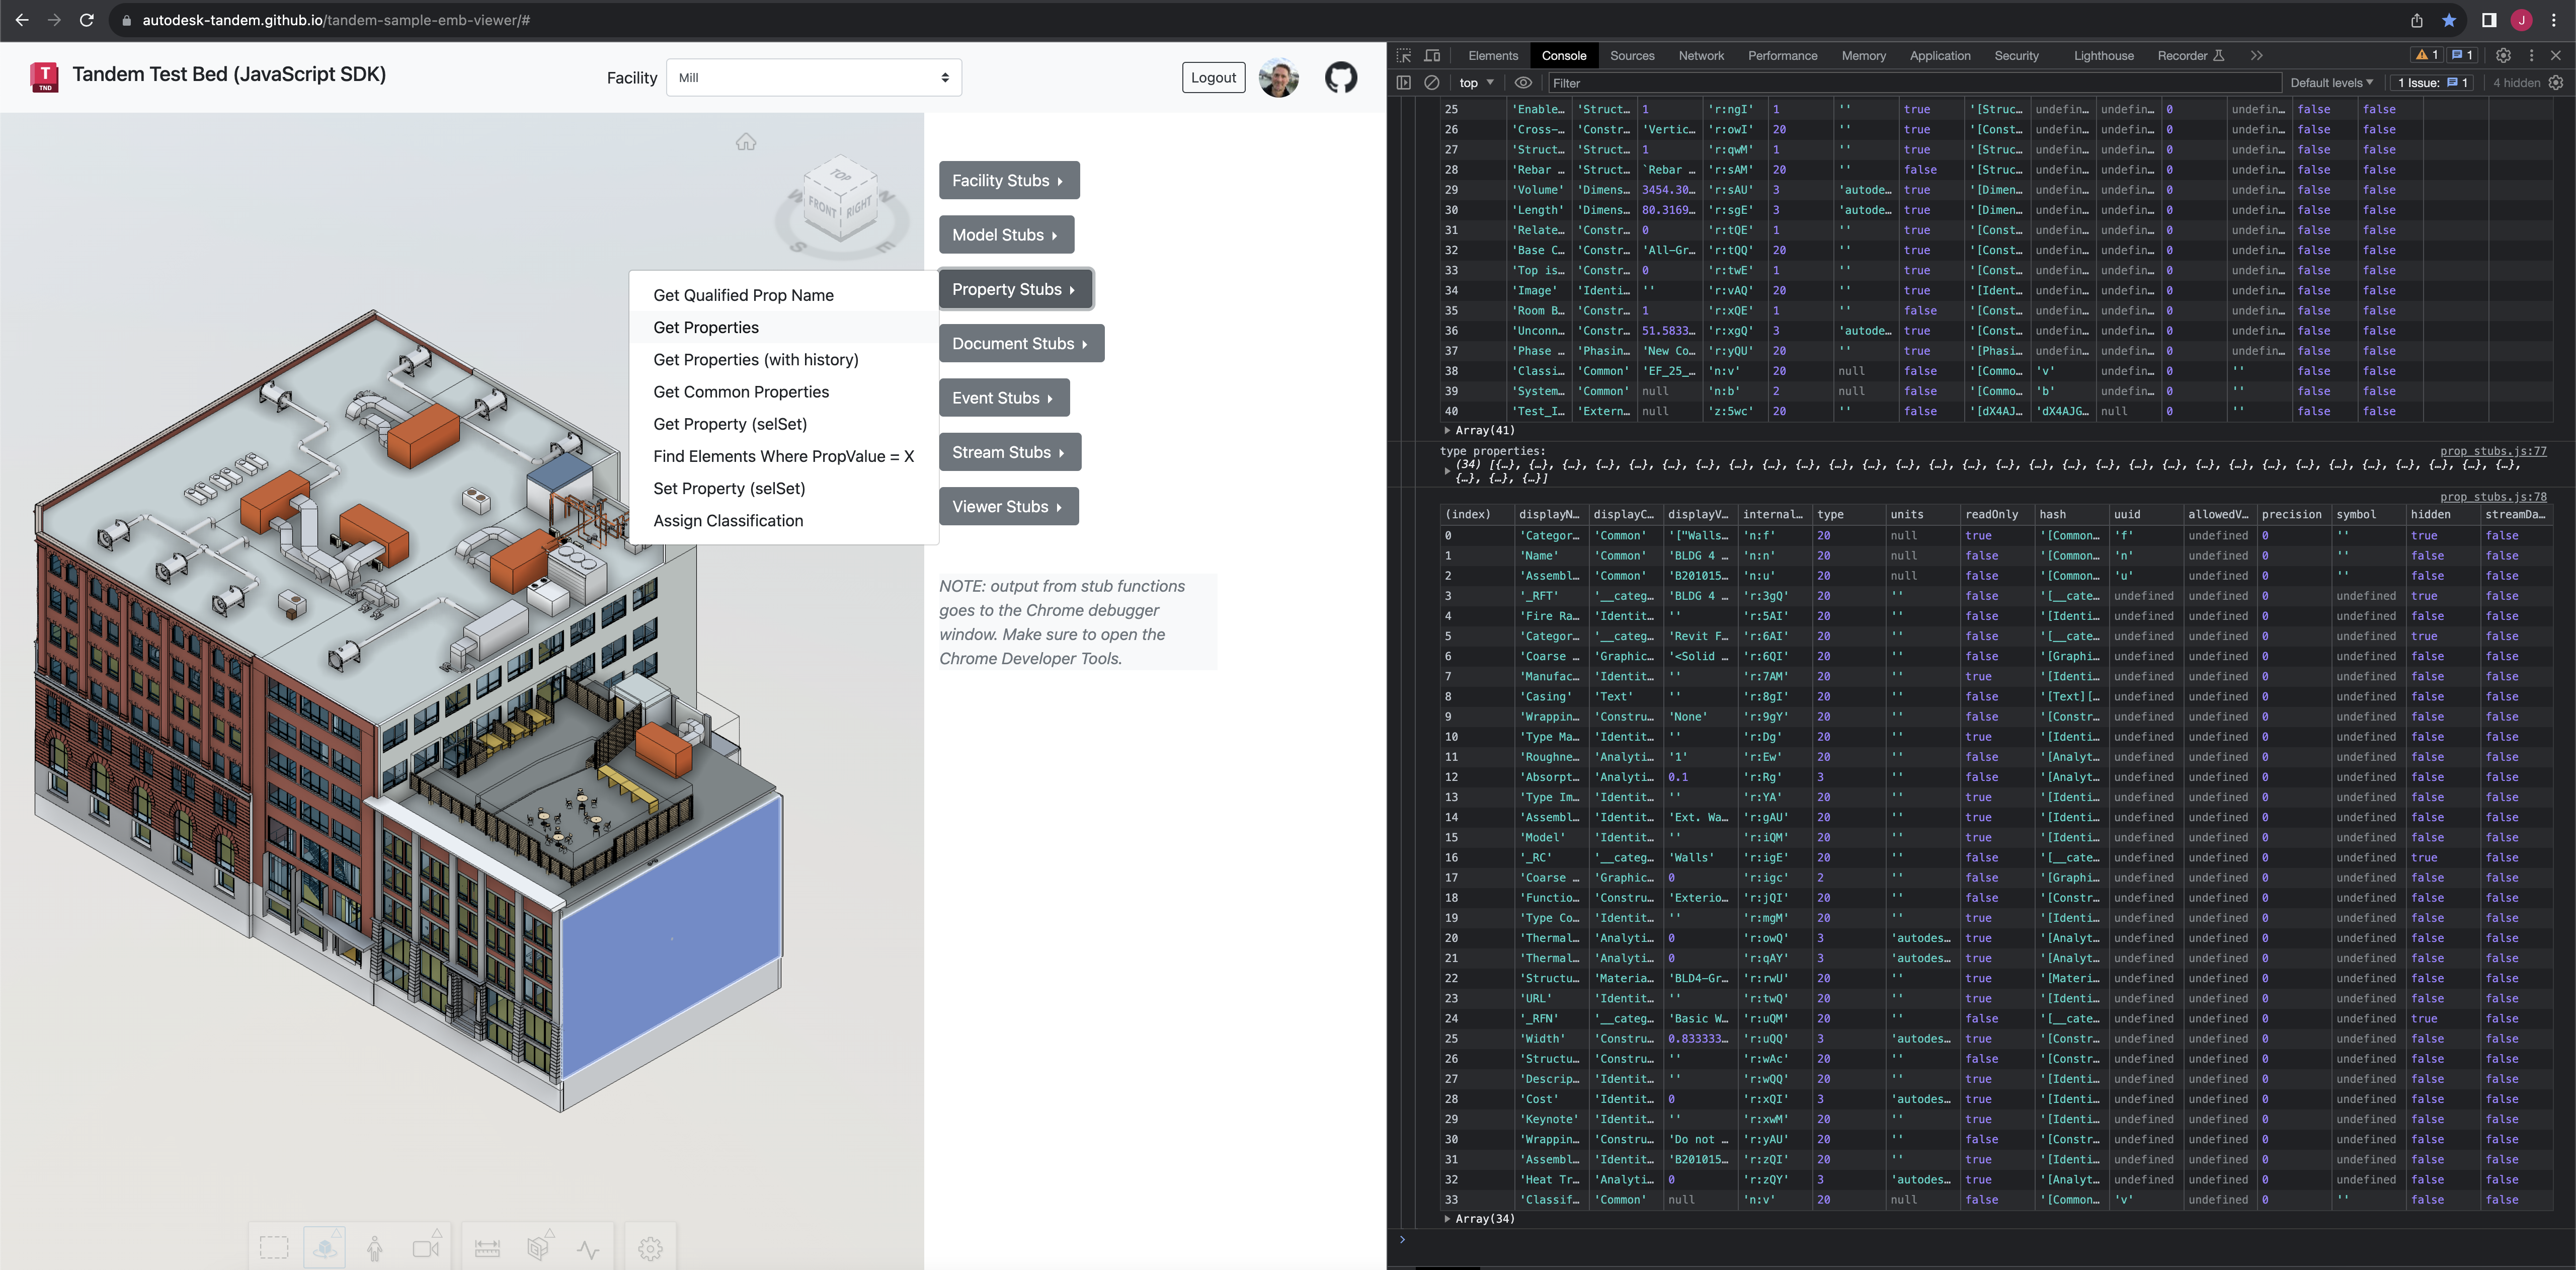Viewport: 2576px width, 1270px height.
Task: Click Clear console icon
Action: pos(1432,83)
